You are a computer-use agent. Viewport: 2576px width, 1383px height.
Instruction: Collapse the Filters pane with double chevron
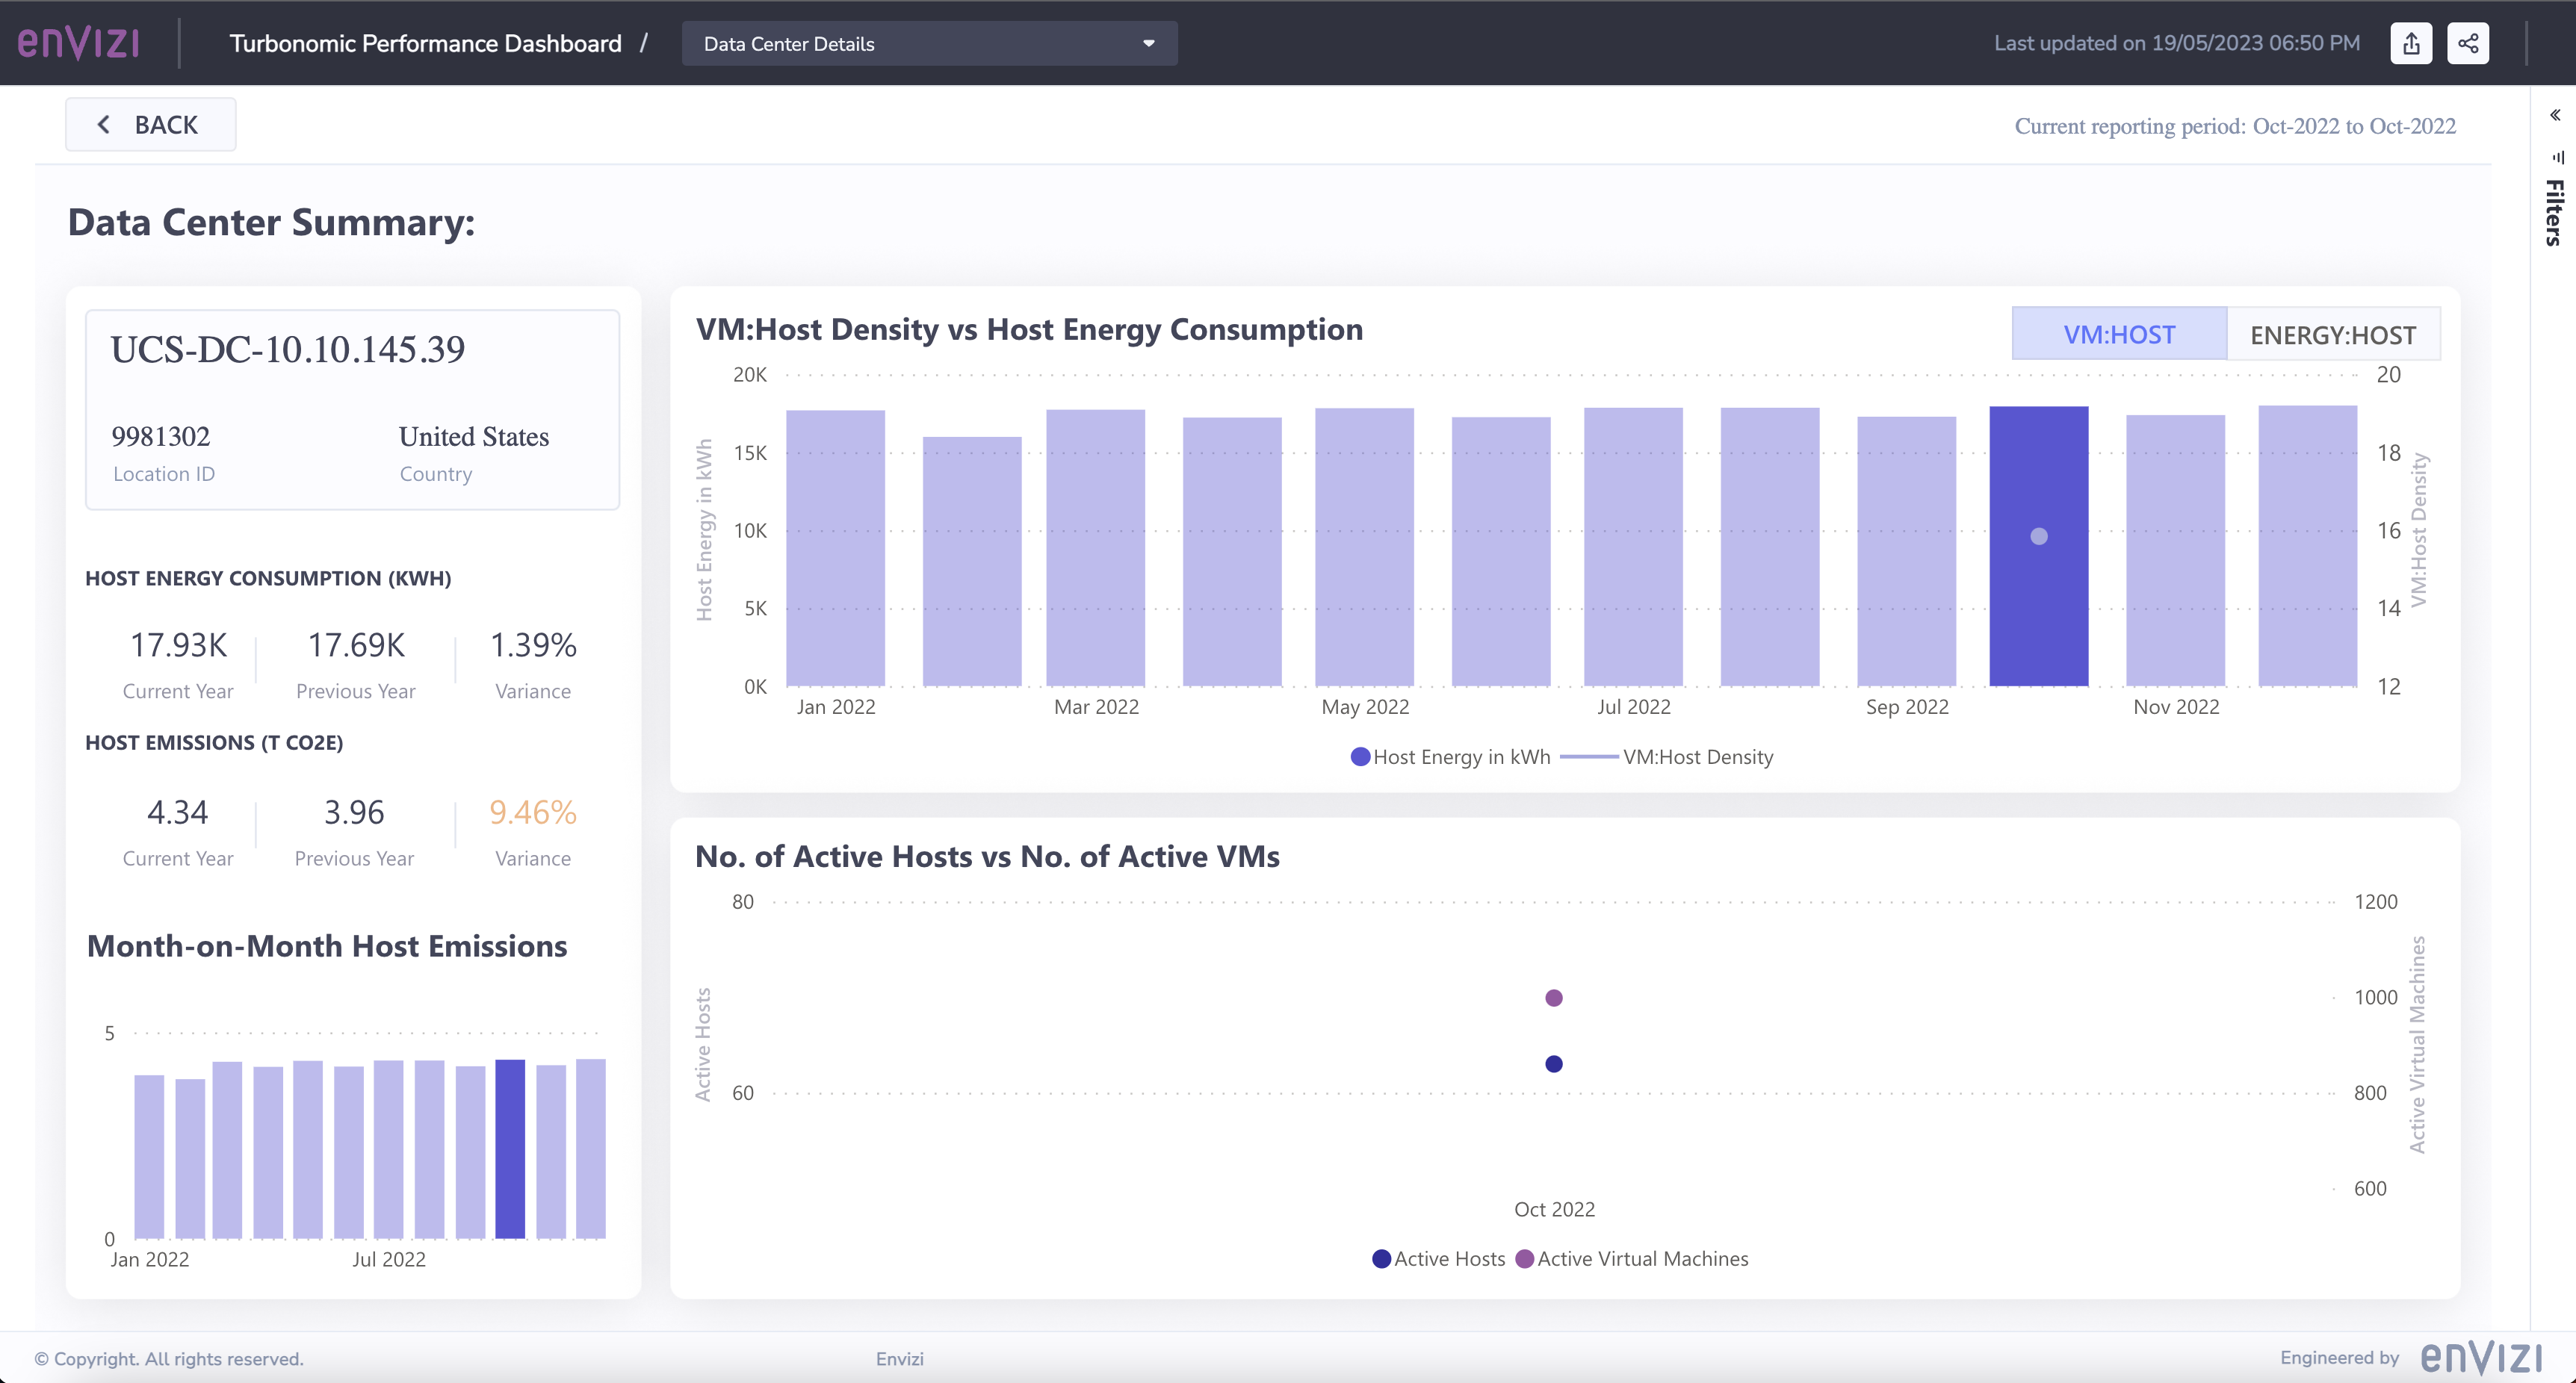(2554, 115)
